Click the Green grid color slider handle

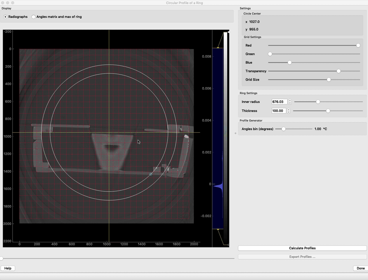pos(270,54)
